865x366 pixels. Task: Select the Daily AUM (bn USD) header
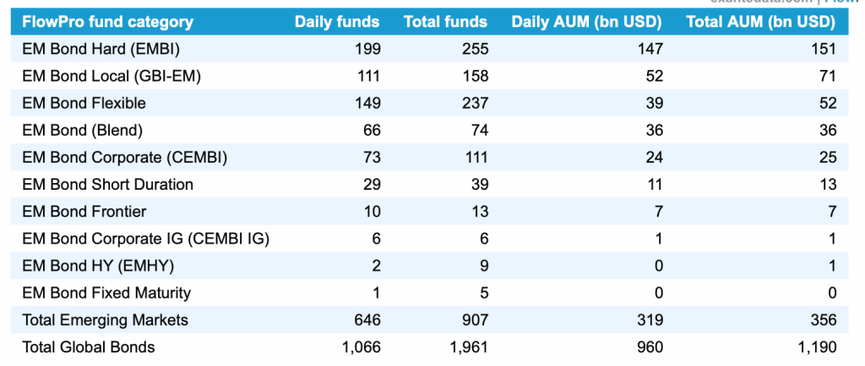pyautogui.click(x=586, y=22)
